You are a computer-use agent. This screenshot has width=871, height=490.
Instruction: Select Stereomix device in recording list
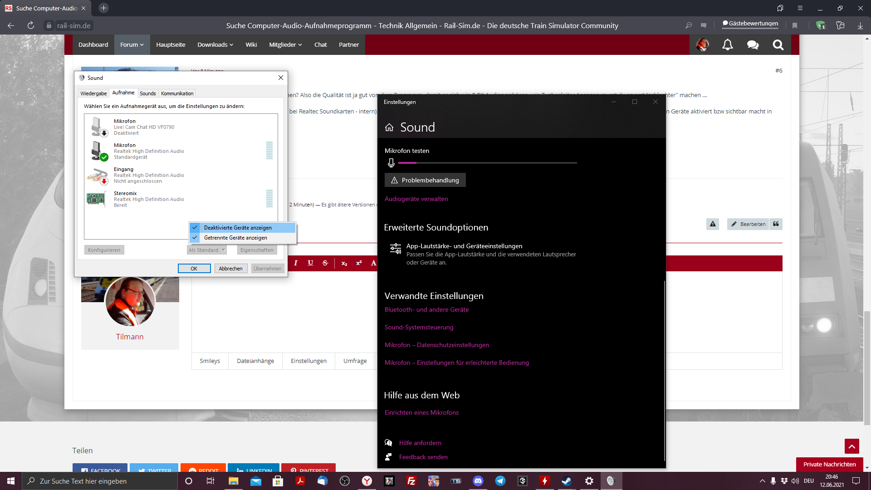click(x=149, y=199)
